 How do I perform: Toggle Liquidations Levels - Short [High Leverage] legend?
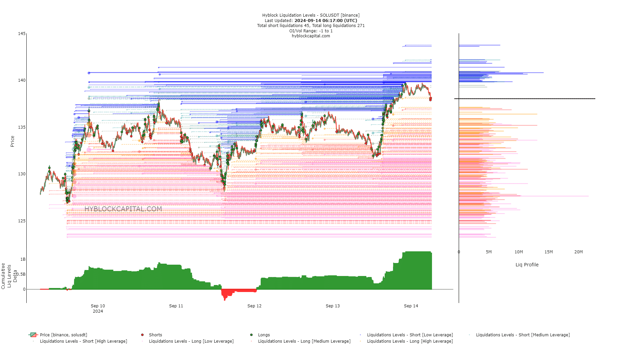click(79, 341)
